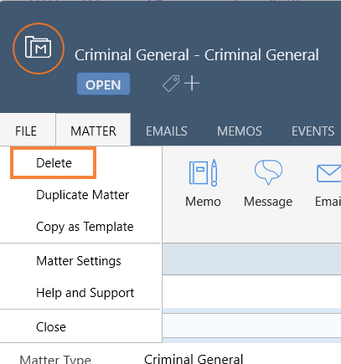This screenshot has width=341, height=364.
Task: Create a new Memo from the toolbar
Action: (x=203, y=183)
